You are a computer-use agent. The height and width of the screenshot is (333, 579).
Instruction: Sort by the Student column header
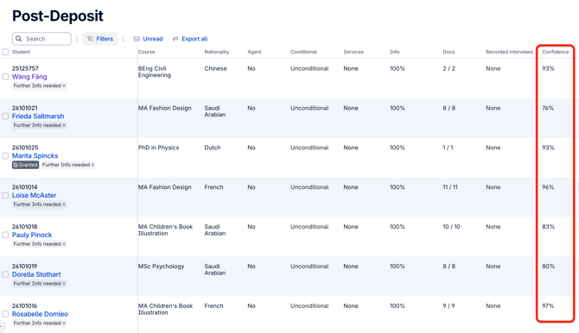click(21, 52)
